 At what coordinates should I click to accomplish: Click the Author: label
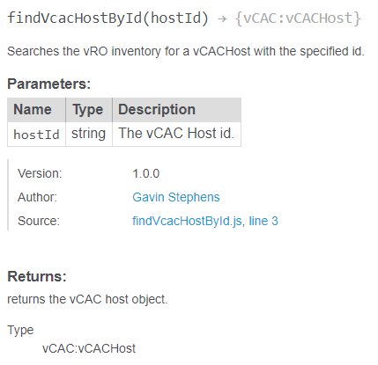(37, 197)
